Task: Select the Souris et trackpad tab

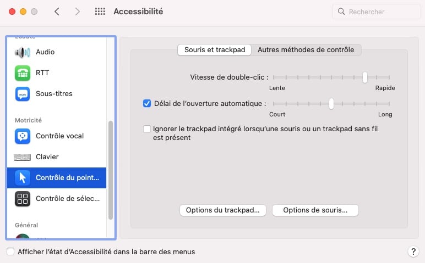Action: (x=214, y=50)
